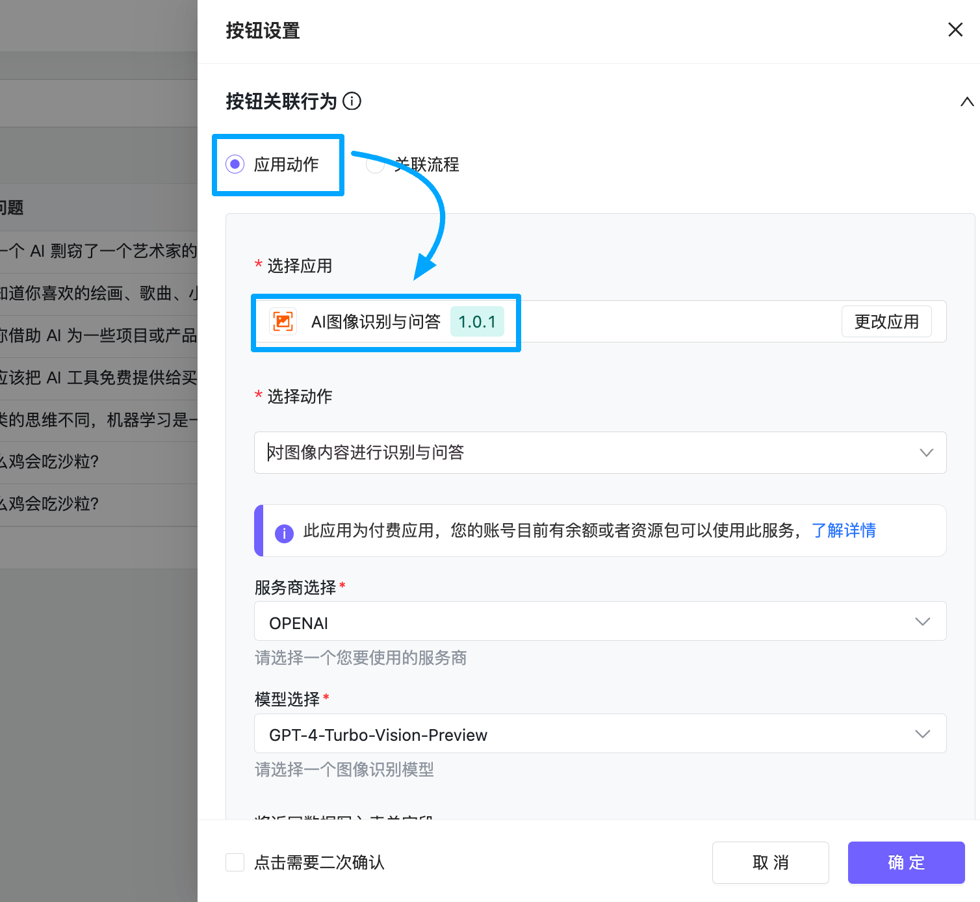Open the 选择动作 dropdown

(x=600, y=453)
